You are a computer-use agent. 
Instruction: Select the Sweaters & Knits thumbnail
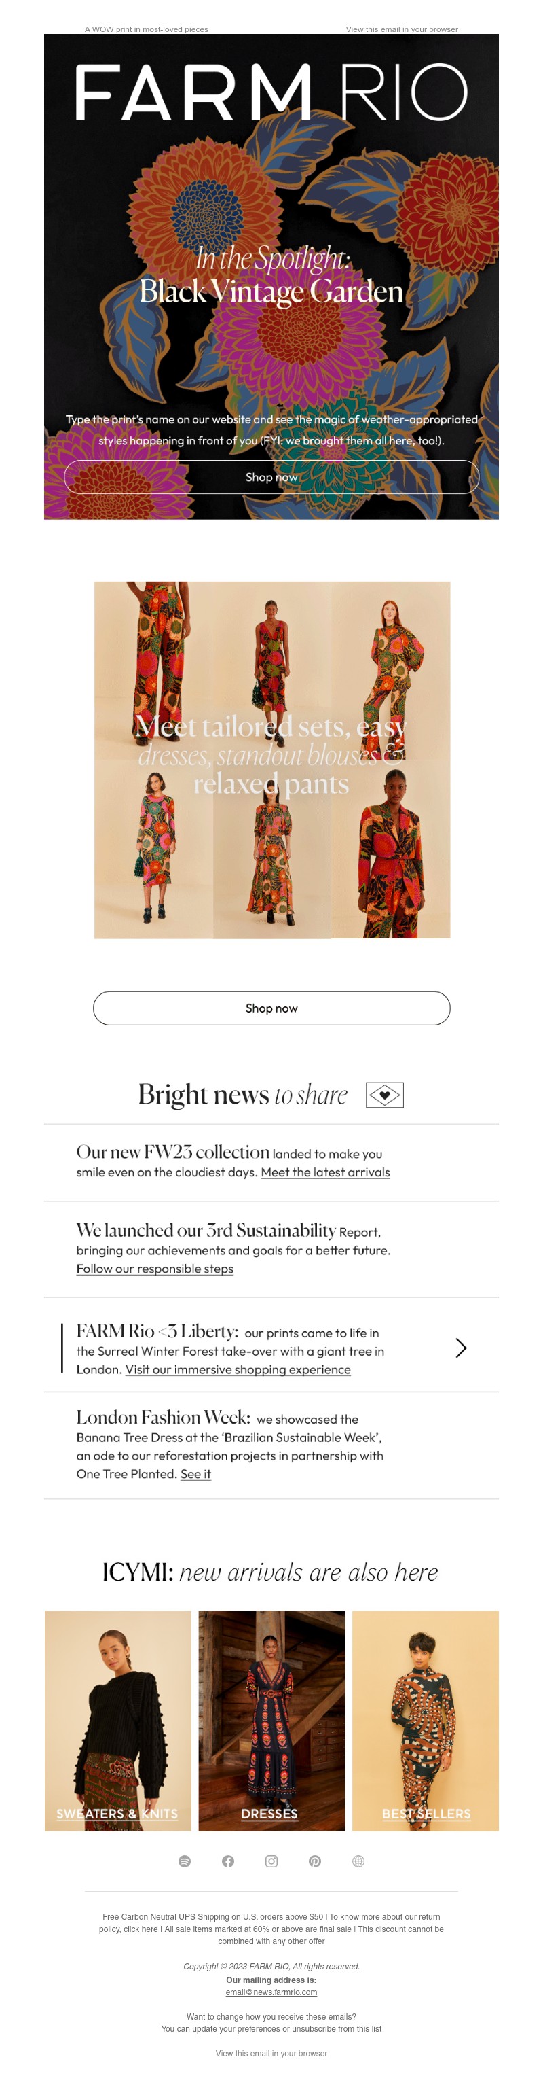click(x=117, y=1721)
